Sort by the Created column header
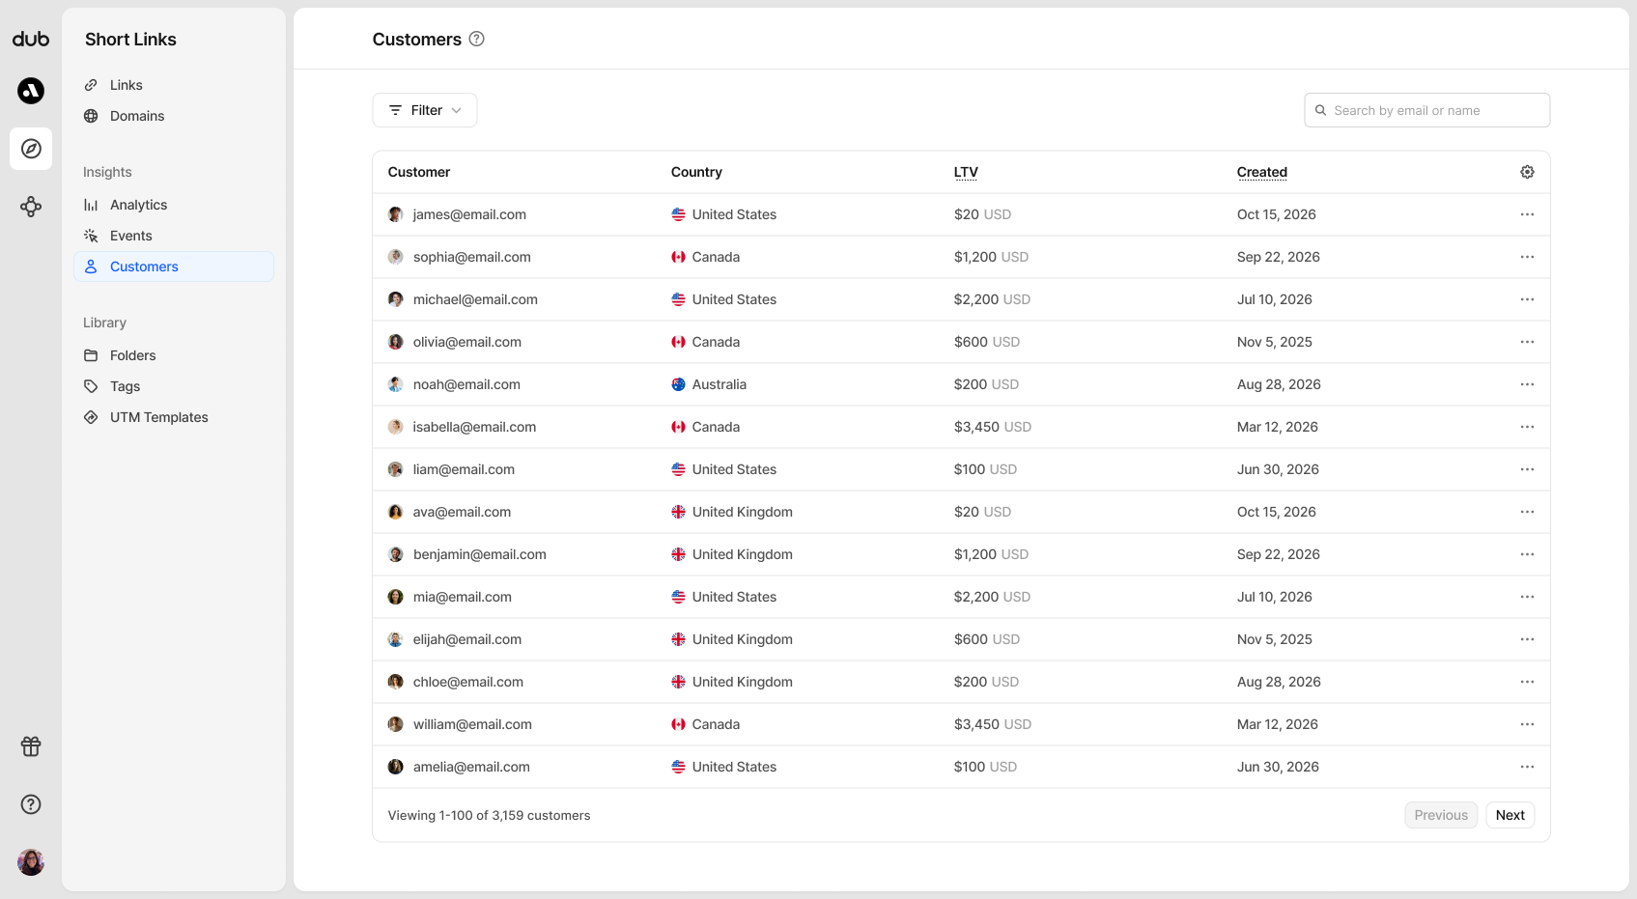1637x899 pixels. tap(1261, 172)
